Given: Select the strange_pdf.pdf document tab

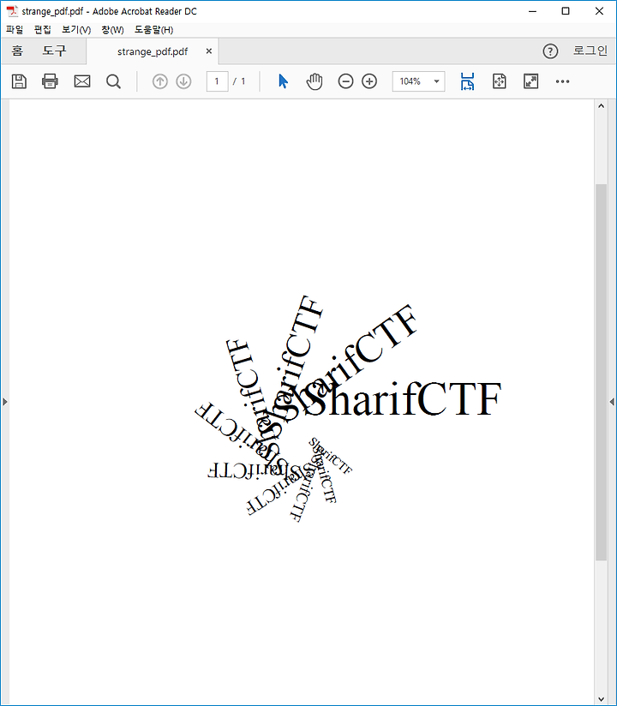Looking at the screenshot, I should click(153, 51).
